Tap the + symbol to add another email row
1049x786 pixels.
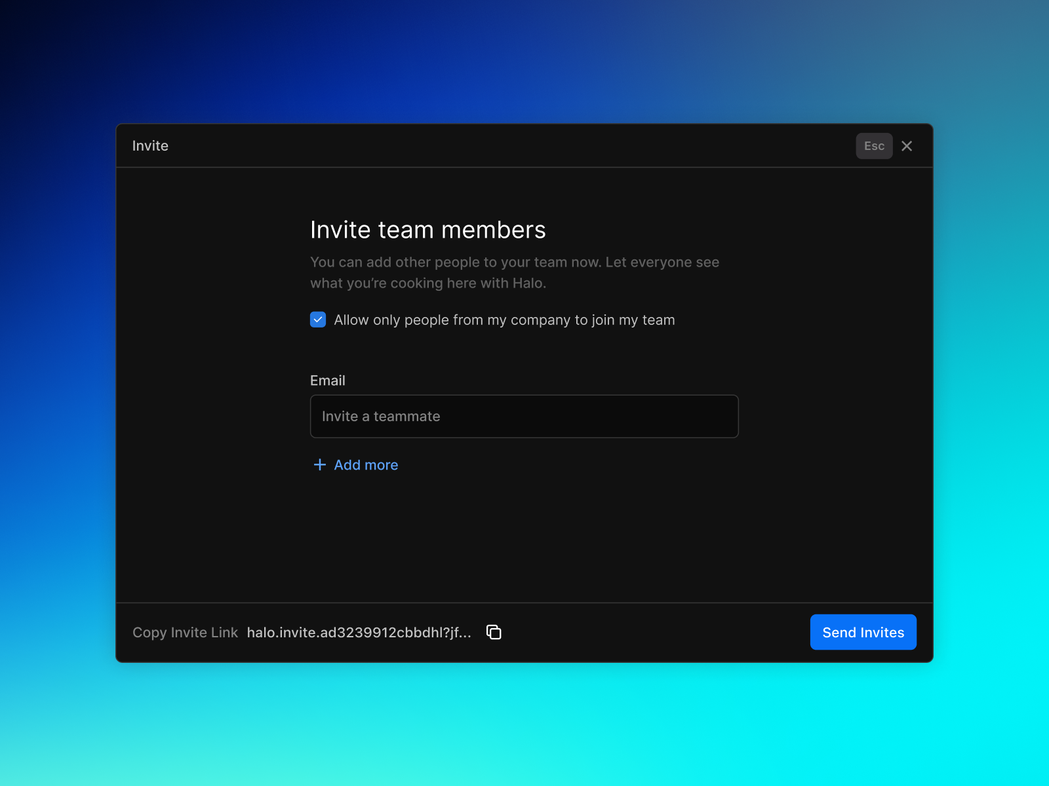click(319, 464)
